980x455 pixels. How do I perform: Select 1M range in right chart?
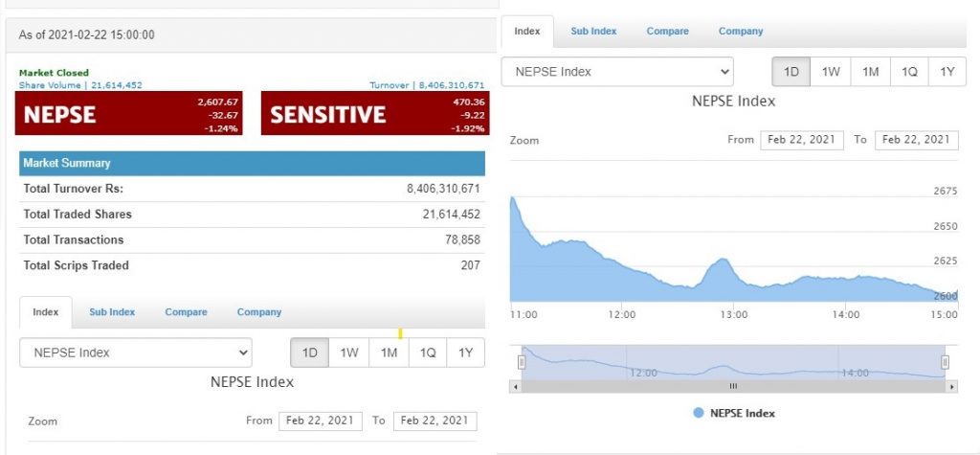click(871, 72)
